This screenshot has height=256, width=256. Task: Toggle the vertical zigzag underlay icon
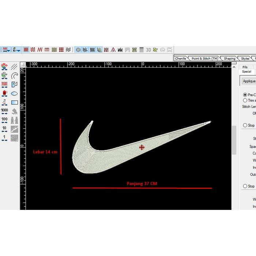click(92, 50)
